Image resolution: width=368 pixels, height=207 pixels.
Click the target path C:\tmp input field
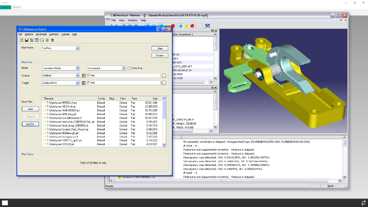(x=124, y=83)
